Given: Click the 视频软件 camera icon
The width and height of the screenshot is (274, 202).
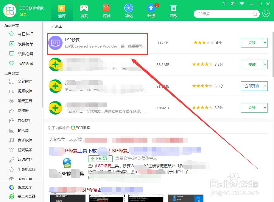Looking at the screenshot, I should coord(12,91).
